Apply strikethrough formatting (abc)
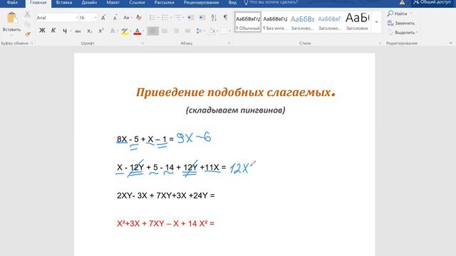The width and height of the screenshot is (456, 256). pyautogui.click(x=78, y=31)
